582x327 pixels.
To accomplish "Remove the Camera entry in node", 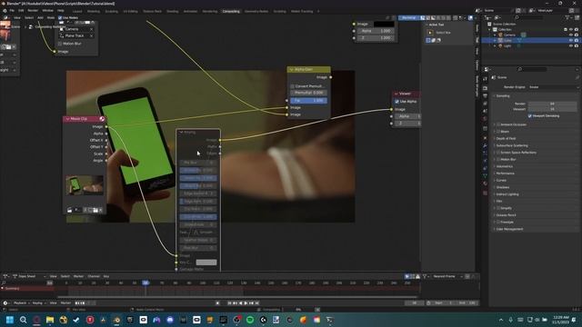I will pyautogui.click(x=91, y=29).
